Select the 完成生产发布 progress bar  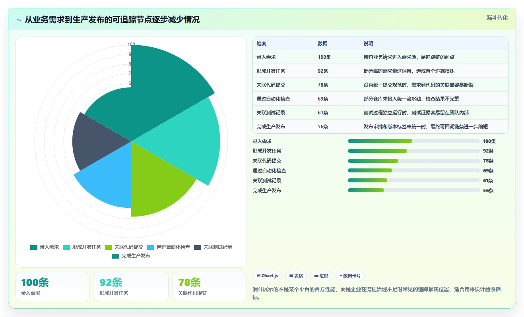click(414, 191)
